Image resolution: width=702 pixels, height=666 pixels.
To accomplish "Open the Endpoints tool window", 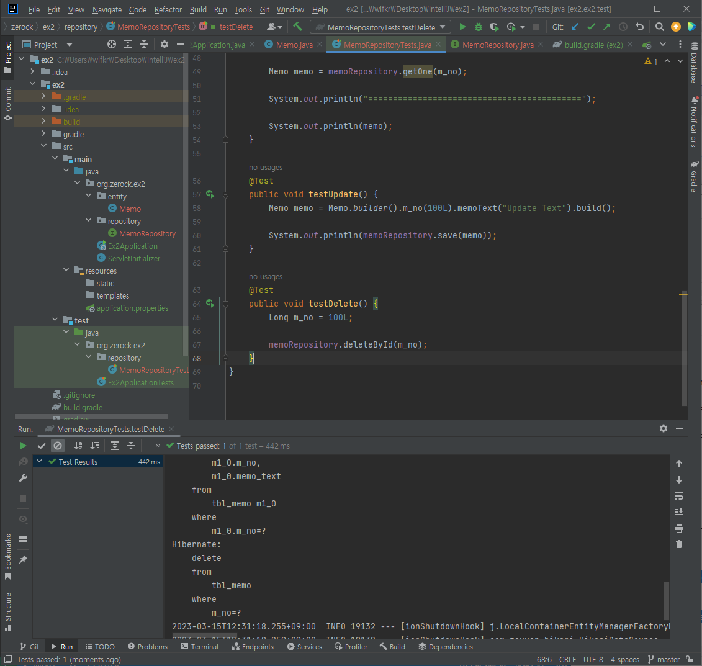I will 253,647.
